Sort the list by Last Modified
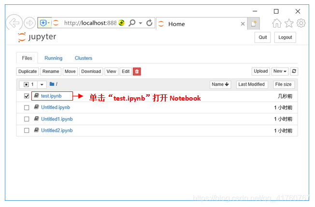This screenshot has width=315, height=207. click(x=252, y=85)
